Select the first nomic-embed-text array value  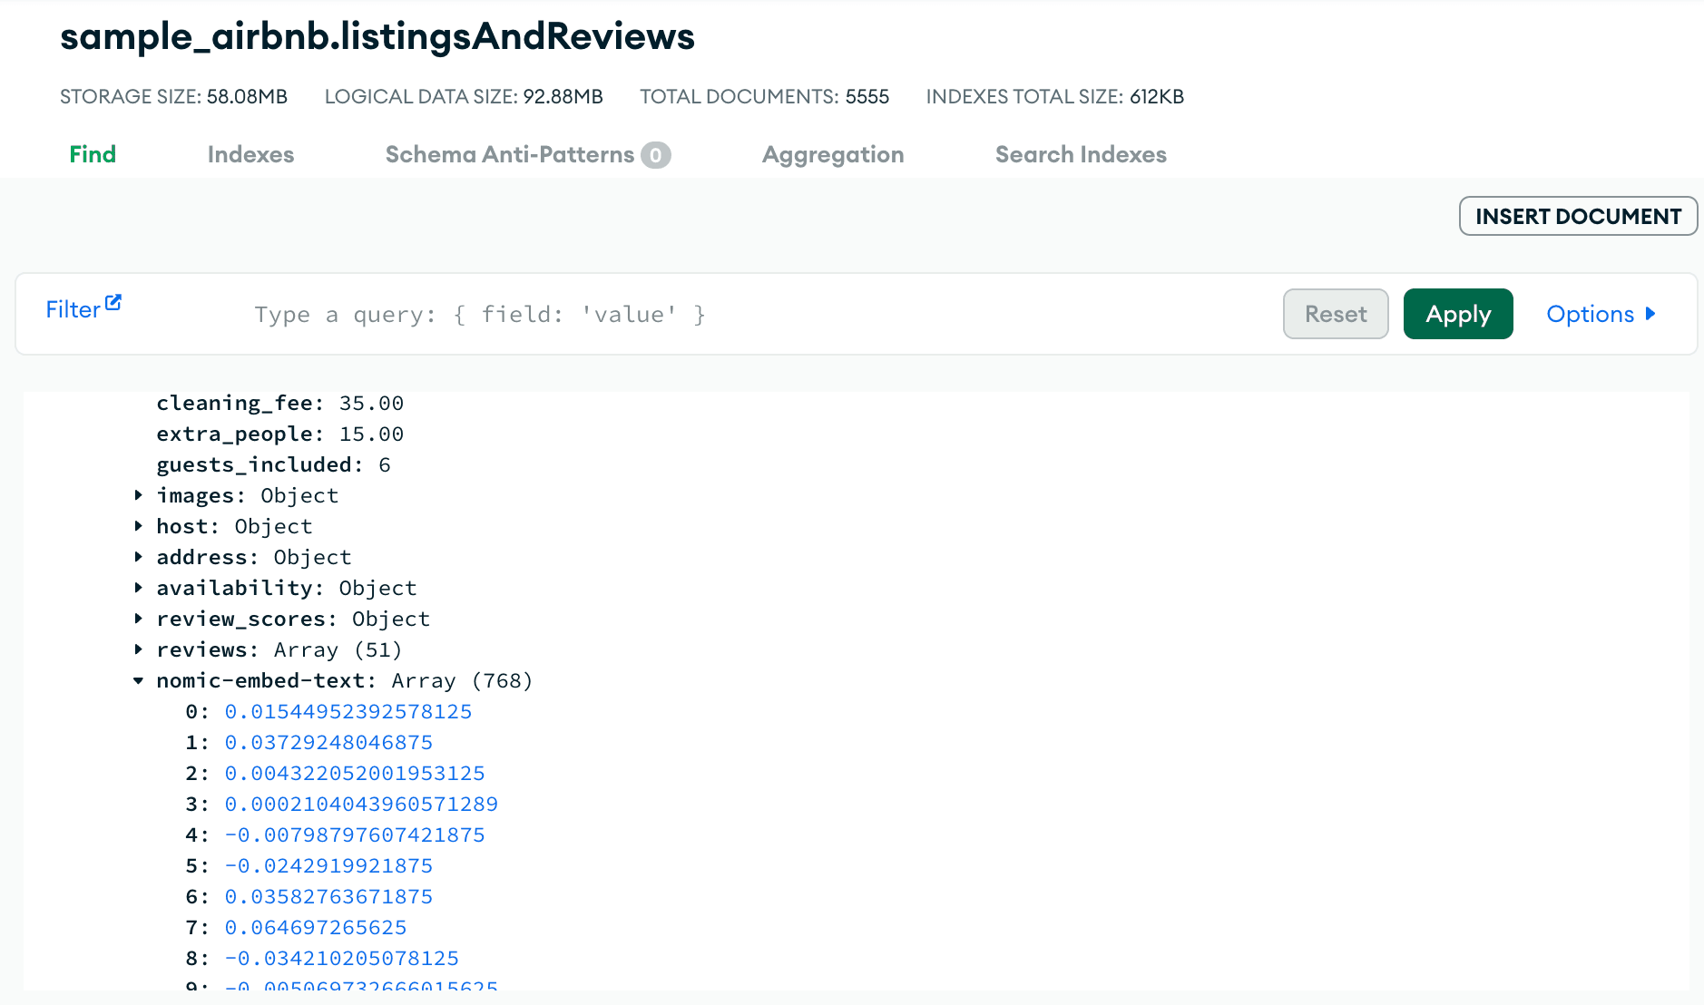coord(348,711)
